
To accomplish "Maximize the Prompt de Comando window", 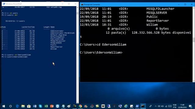I will pyautogui.click(x=185, y=5).
